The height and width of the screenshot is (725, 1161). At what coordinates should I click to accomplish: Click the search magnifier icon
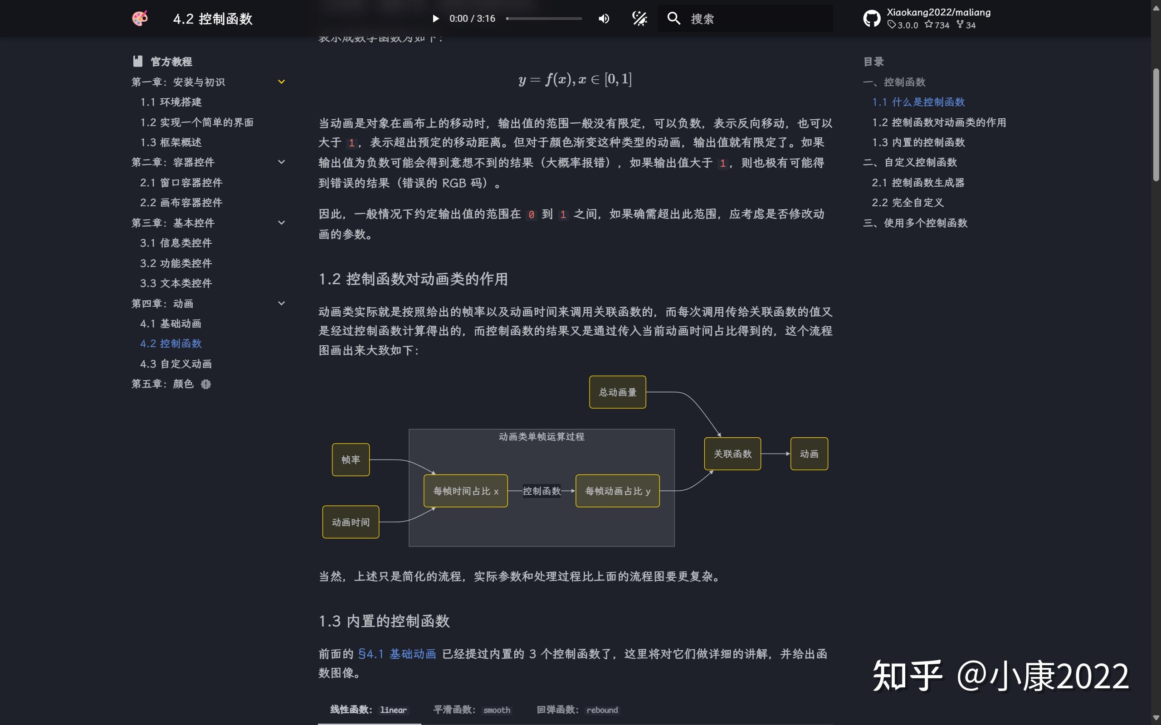pos(673,18)
